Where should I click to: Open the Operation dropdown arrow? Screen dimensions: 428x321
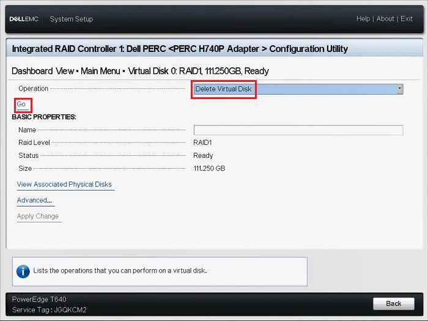[x=400, y=89]
